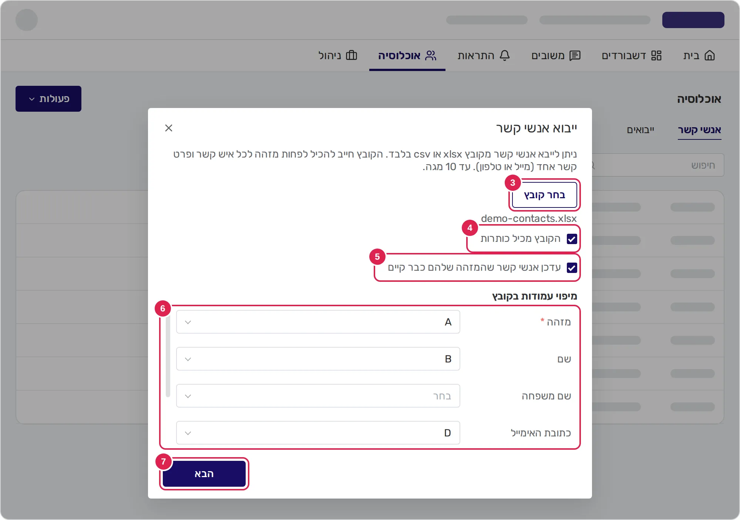Click the bell alerts icon

coord(505,55)
